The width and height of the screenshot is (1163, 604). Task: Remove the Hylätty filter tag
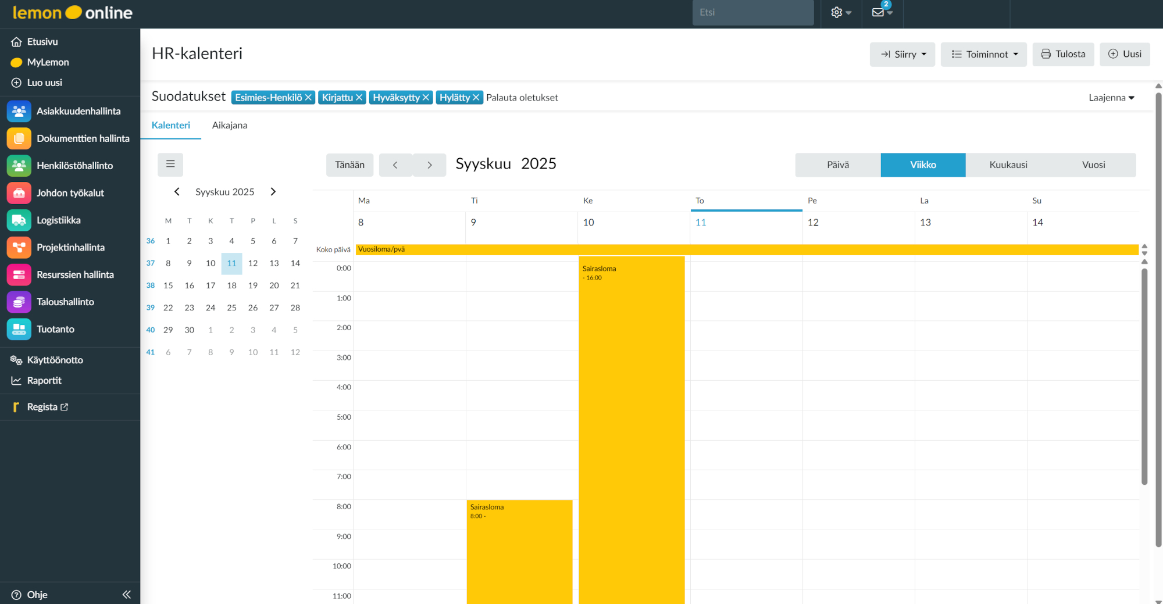(476, 98)
